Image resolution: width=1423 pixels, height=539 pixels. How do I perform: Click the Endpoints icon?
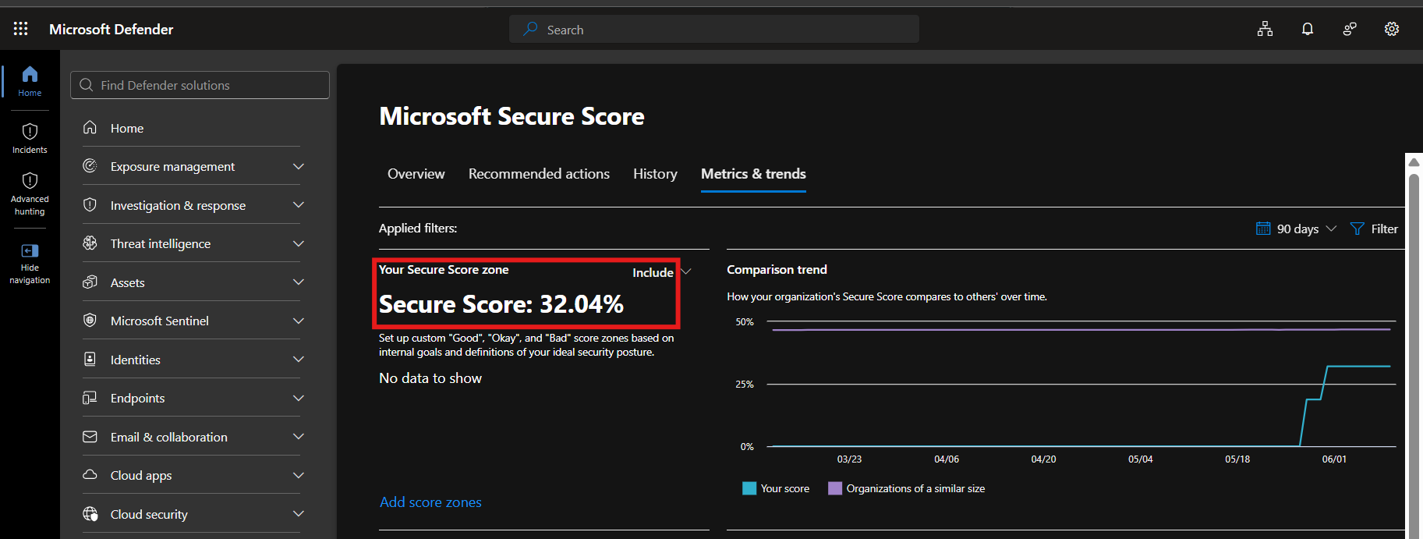(x=90, y=398)
